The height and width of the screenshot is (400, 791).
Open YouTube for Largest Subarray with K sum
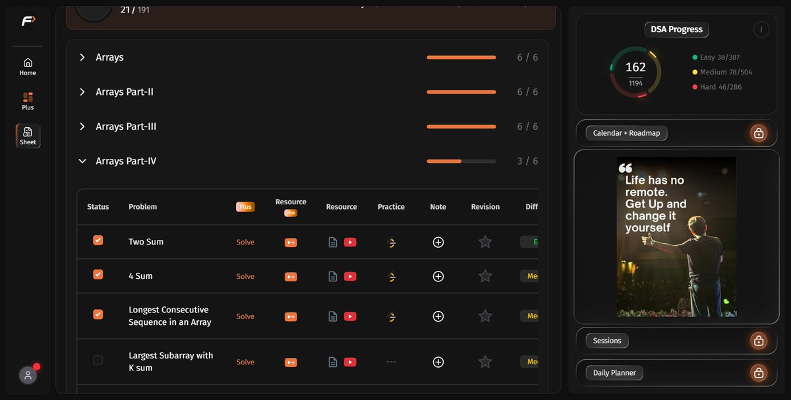pos(350,362)
